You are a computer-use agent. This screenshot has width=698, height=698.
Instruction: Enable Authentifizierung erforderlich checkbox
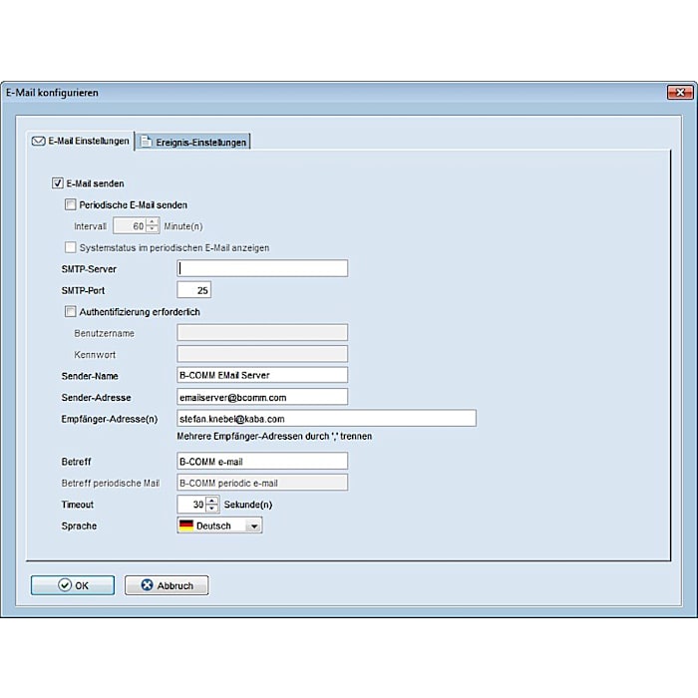pyautogui.click(x=70, y=312)
